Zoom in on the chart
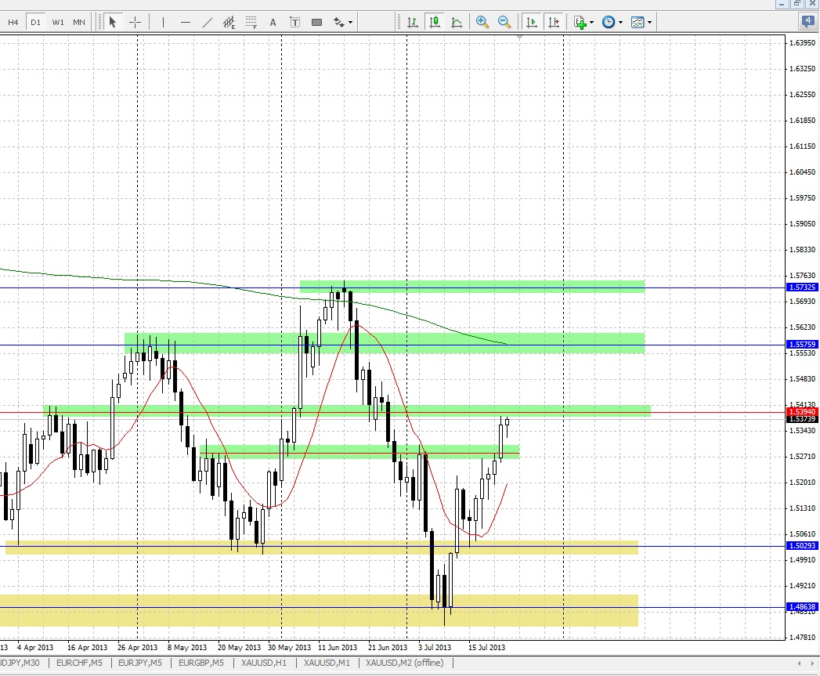 click(x=482, y=22)
